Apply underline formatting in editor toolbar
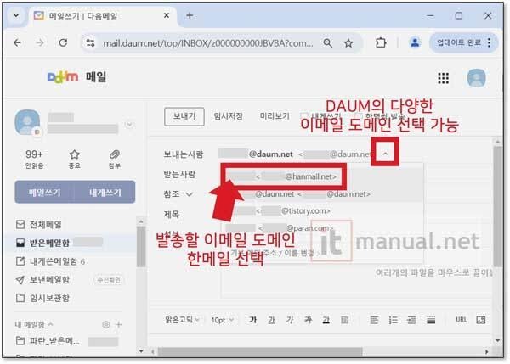510x364 pixels. (x=271, y=320)
